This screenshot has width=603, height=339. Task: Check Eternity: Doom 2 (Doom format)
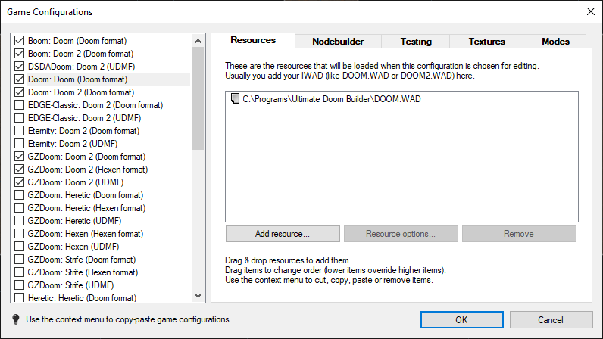tap(19, 131)
